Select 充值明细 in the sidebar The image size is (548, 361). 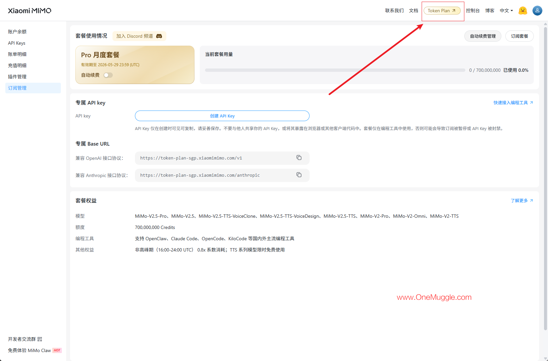(17, 66)
